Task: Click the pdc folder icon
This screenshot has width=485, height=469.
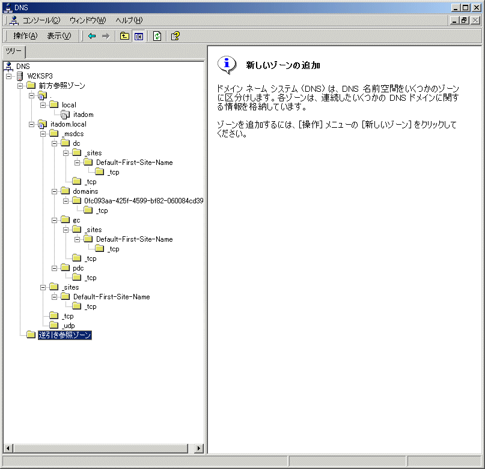Action: 66,267
